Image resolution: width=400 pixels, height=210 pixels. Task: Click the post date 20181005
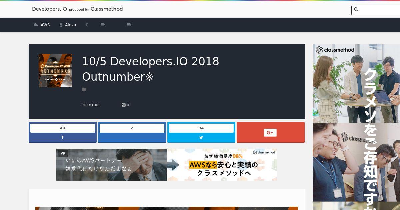[x=91, y=105]
